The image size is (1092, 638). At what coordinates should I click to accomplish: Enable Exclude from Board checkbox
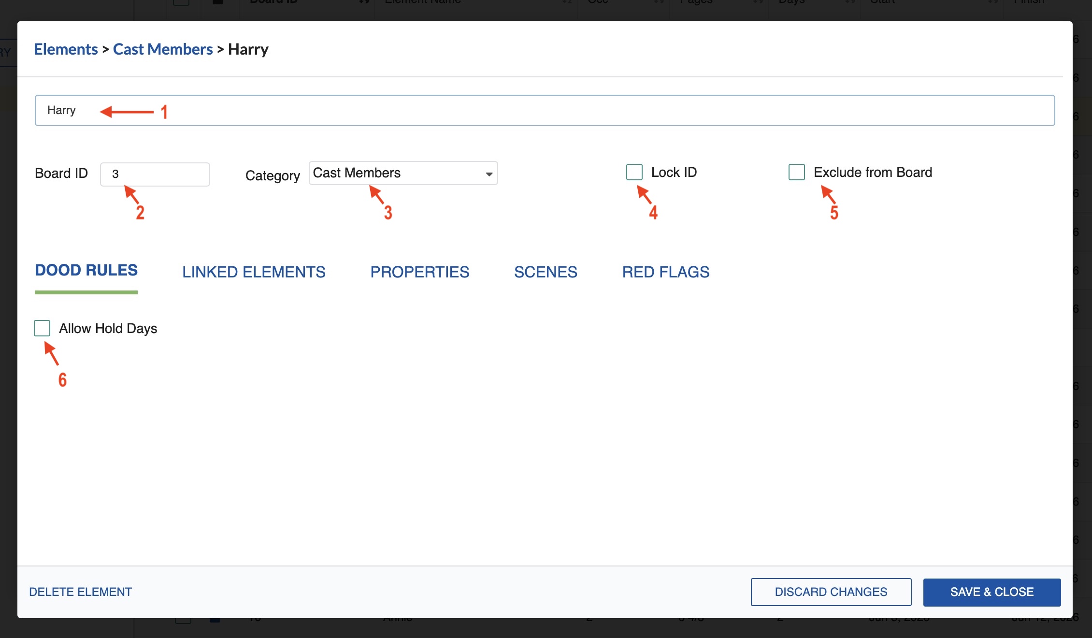pos(796,172)
